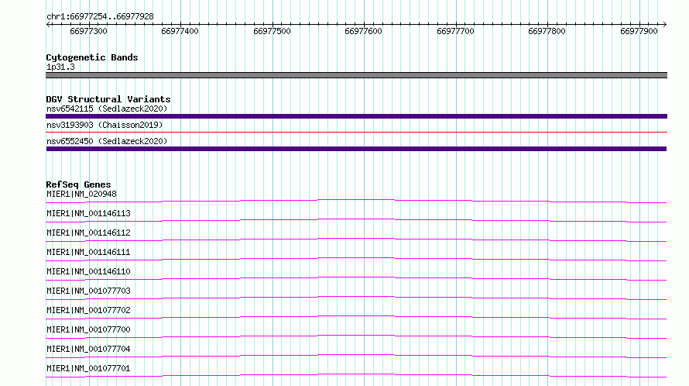The height and width of the screenshot is (386, 689).
Task: Click the left arrow of the ruler
Action: click(x=48, y=25)
